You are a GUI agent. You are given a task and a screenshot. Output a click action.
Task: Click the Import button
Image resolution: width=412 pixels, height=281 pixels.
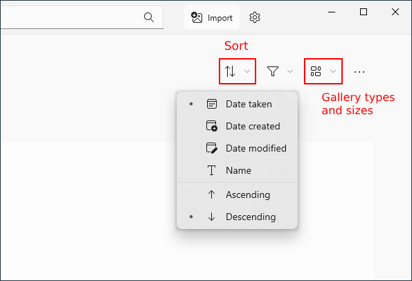212,17
